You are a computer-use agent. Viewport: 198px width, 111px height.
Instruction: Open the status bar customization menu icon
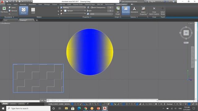point(196,104)
